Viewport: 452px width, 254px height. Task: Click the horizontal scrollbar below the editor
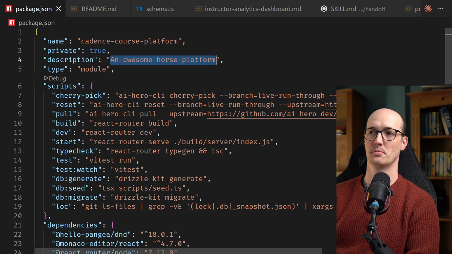[x=178, y=251]
